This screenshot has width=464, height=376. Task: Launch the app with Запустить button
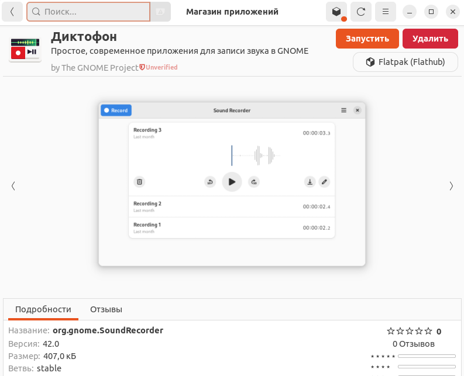pyautogui.click(x=367, y=39)
